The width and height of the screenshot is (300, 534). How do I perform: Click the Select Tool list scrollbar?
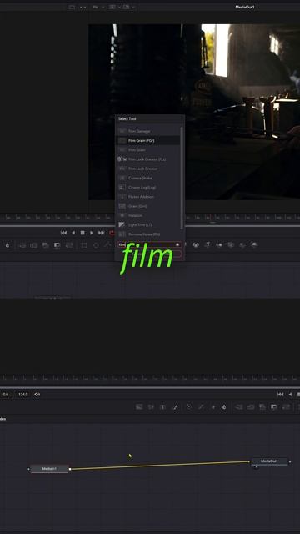coord(182,177)
